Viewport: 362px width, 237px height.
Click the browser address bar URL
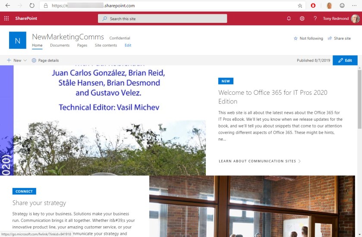[93, 6]
